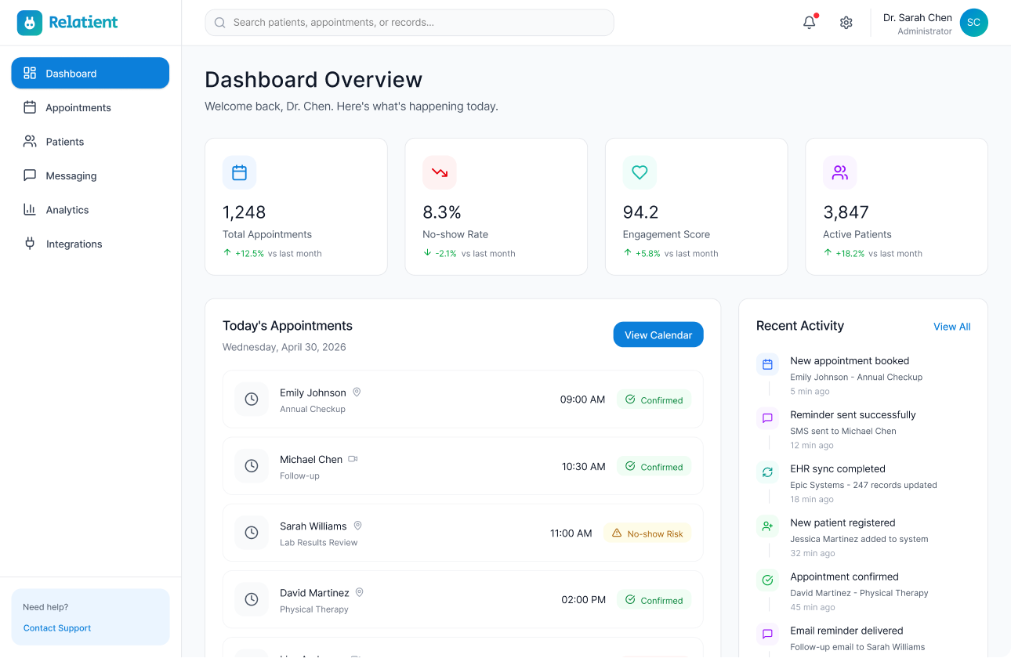Click the location pin next to David Martinez
Screen dimensions: 1011x658
coord(360,592)
